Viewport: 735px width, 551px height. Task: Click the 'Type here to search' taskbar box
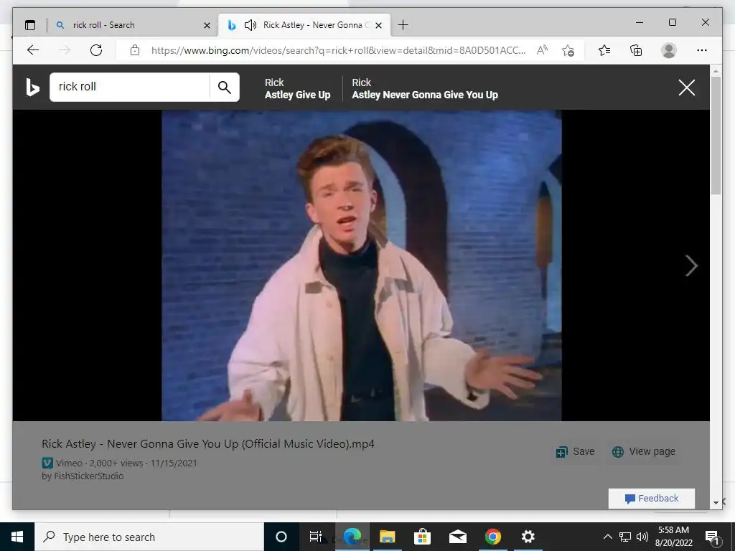pos(149,537)
